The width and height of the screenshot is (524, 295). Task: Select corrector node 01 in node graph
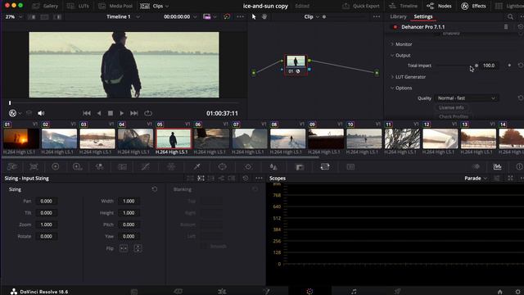click(x=296, y=65)
